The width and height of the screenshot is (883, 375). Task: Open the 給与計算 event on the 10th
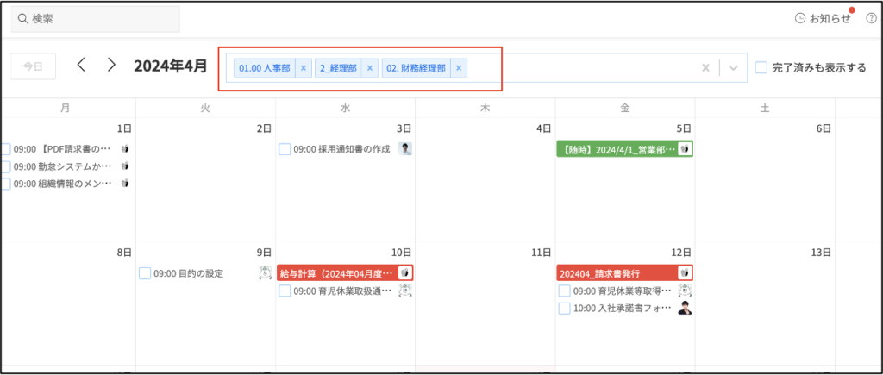click(336, 272)
